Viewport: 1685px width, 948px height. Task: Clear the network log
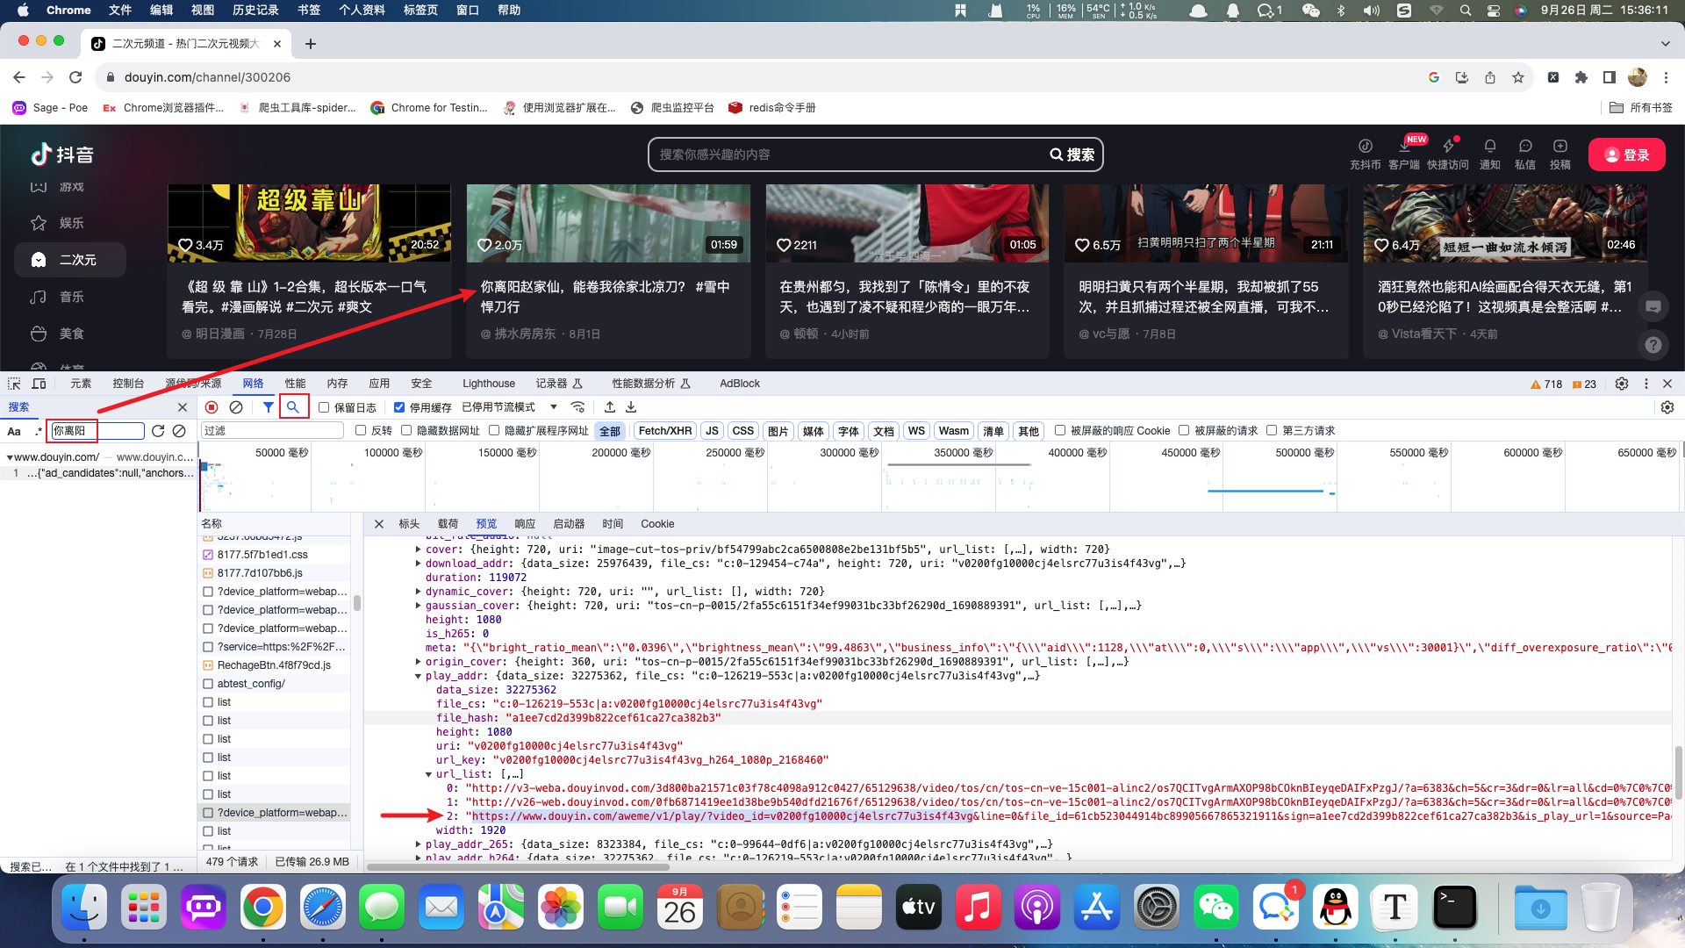[x=236, y=407]
